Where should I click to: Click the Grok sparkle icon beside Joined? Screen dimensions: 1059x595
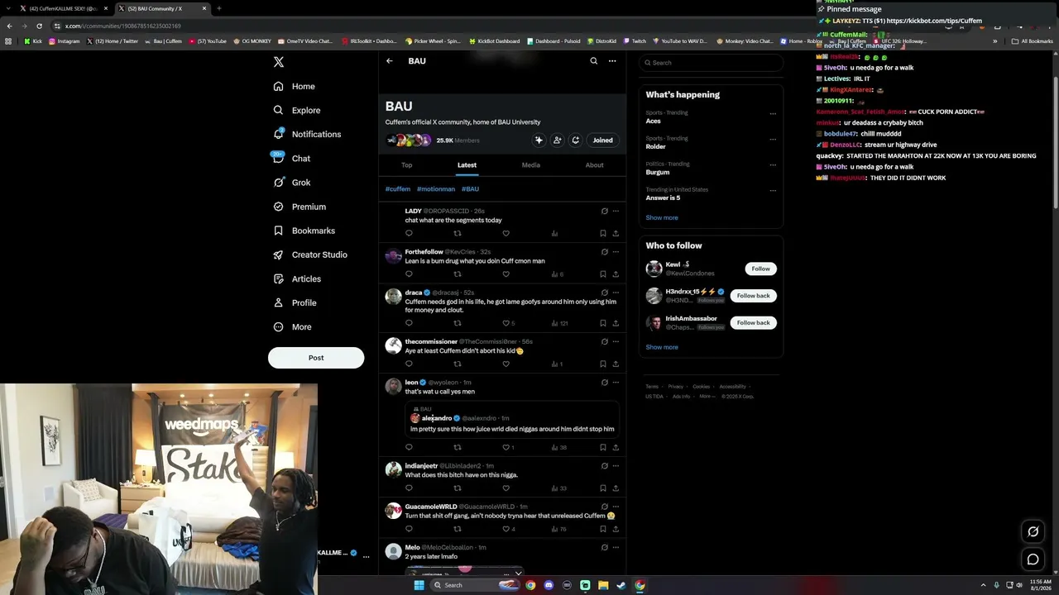(x=539, y=140)
